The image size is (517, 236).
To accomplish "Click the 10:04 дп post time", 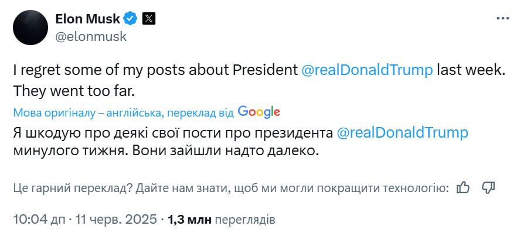I will click(x=39, y=220).
